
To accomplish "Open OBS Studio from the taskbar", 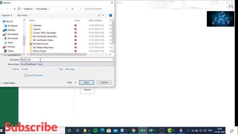I will click(x=162, y=131).
